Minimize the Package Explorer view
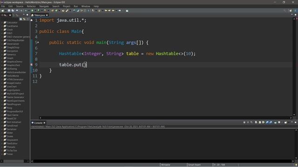This screenshot has width=298, height=167. 24,14
